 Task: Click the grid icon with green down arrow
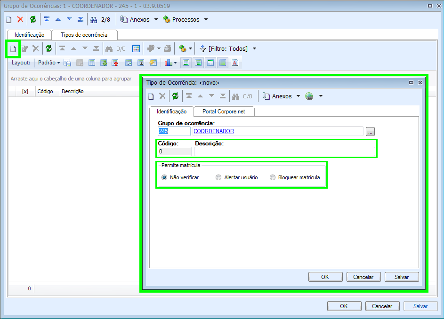tap(104, 63)
